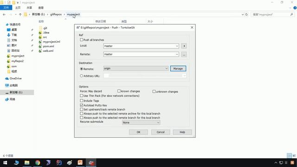297x167 pixels.
Task: Open the Share ribbon tab
Action: [29, 8]
